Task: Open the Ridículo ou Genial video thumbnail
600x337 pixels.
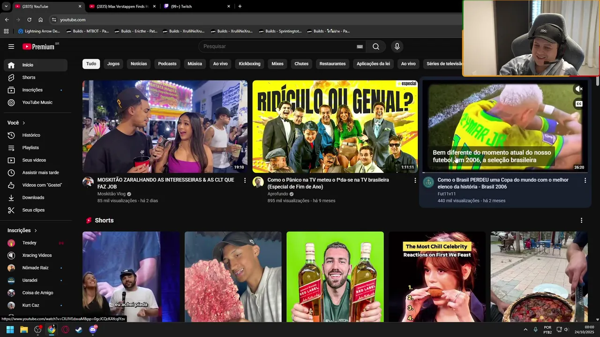Action: coord(335,126)
